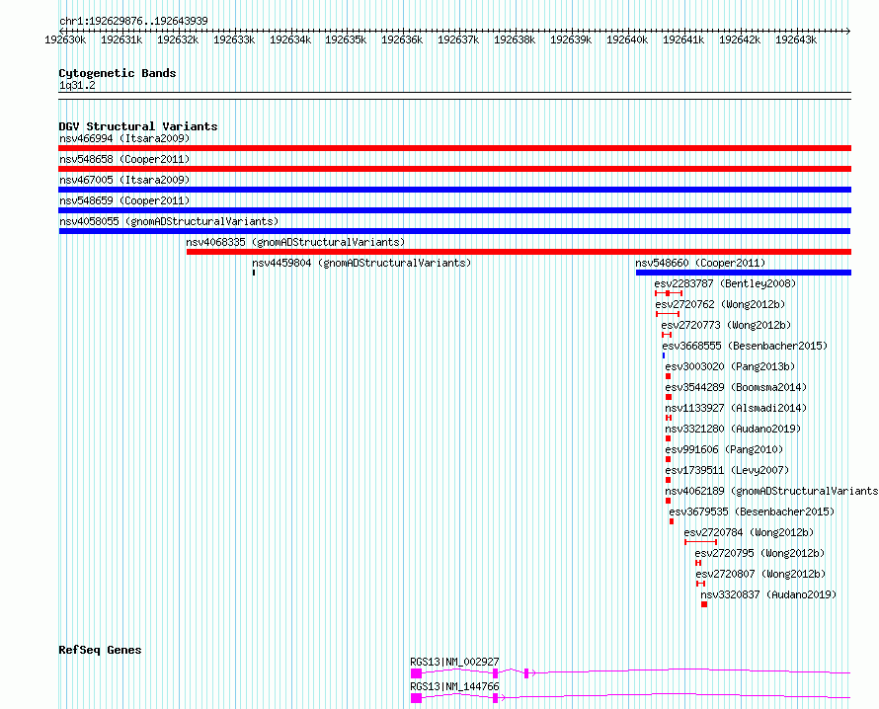
Task: Open esv2720762 (Wong2012b) label
Action: (x=720, y=304)
